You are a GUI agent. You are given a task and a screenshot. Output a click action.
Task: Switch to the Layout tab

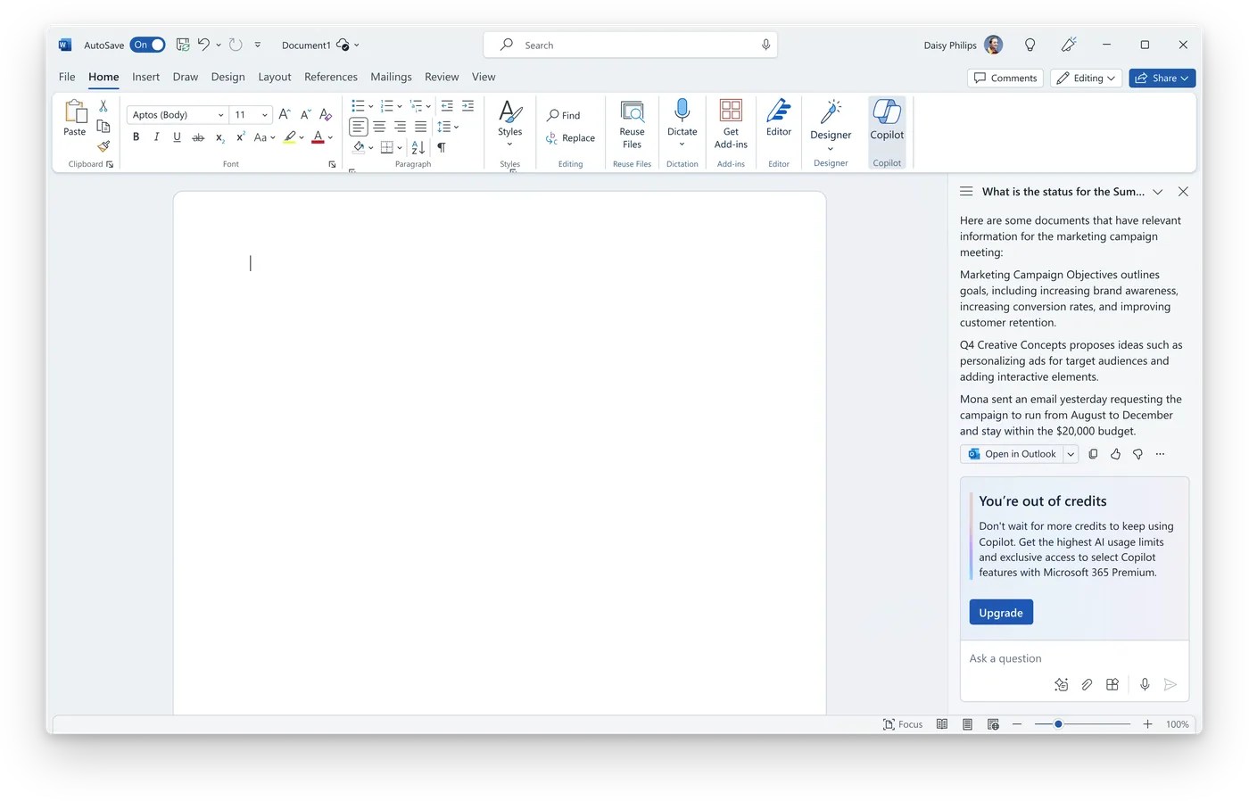tap(275, 77)
